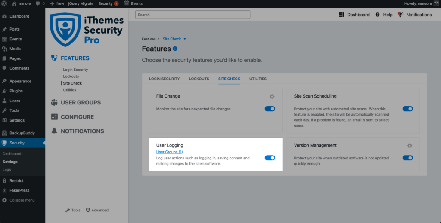Open jQuery Migrate in admin bar
The height and width of the screenshot is (223, 441).
(81, 3)
